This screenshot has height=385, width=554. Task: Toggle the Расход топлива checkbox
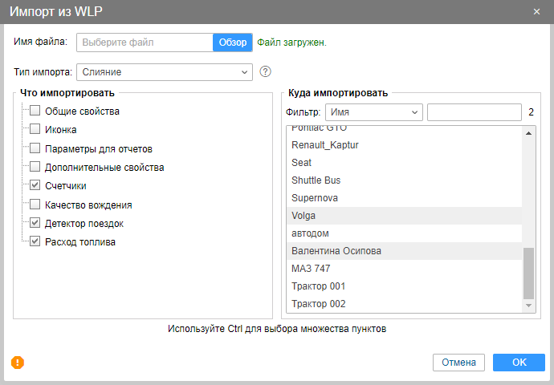pyautogui.click(x=35, y=241)
